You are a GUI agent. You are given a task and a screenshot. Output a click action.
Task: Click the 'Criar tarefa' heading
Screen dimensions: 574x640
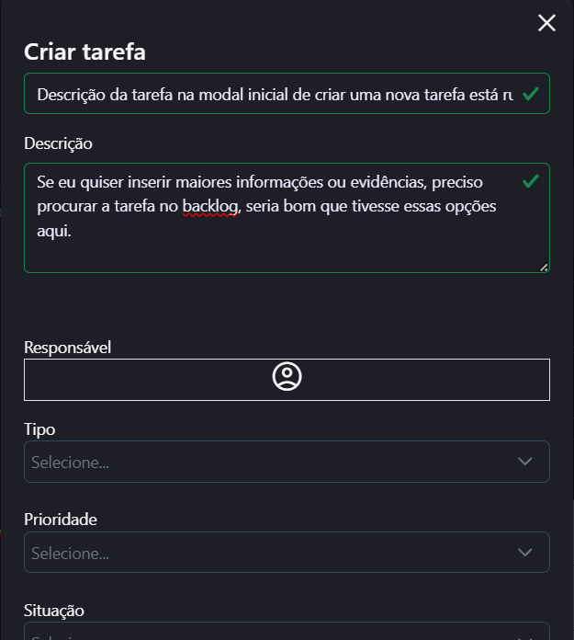[84, 51]
